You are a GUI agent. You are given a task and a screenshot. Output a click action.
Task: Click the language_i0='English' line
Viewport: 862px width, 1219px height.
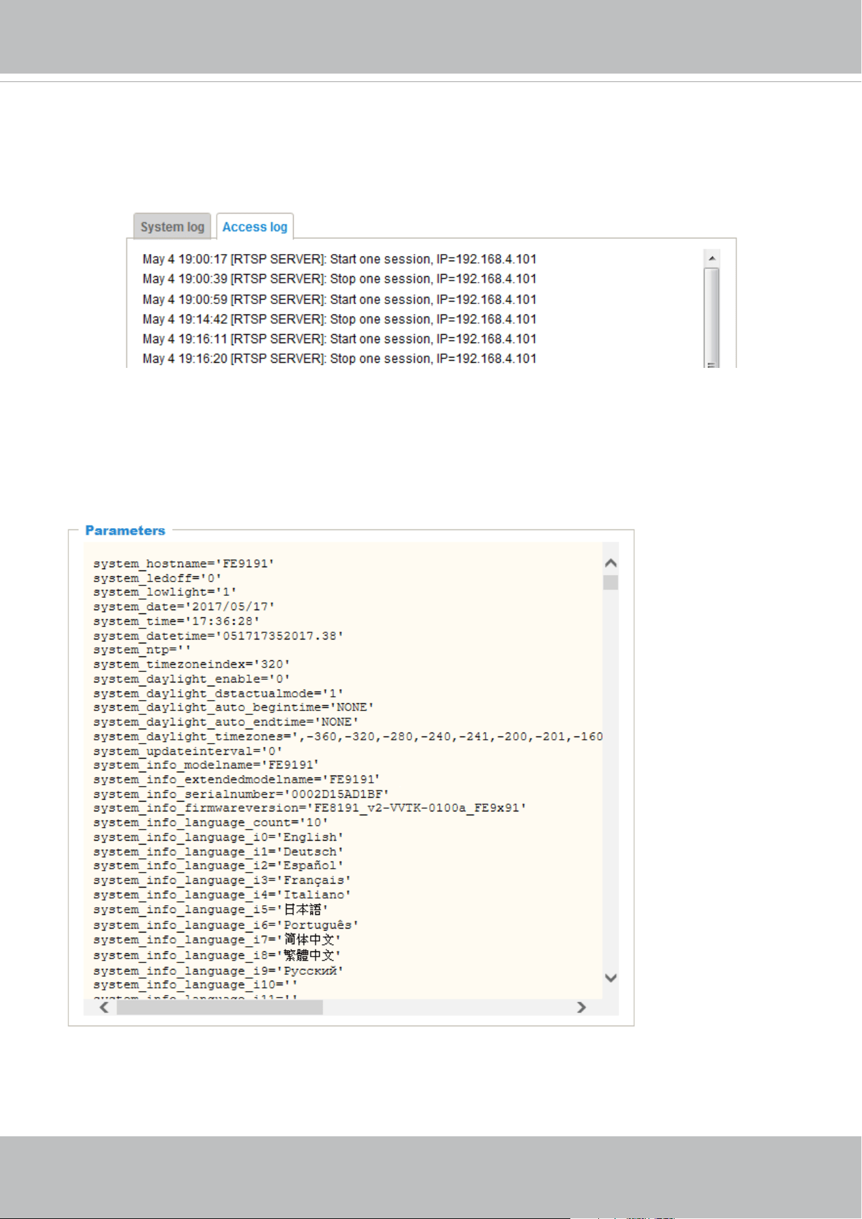coord(218,837)
